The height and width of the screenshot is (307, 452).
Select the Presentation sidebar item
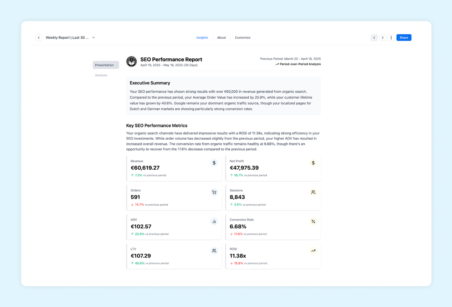tap(106, 65)
